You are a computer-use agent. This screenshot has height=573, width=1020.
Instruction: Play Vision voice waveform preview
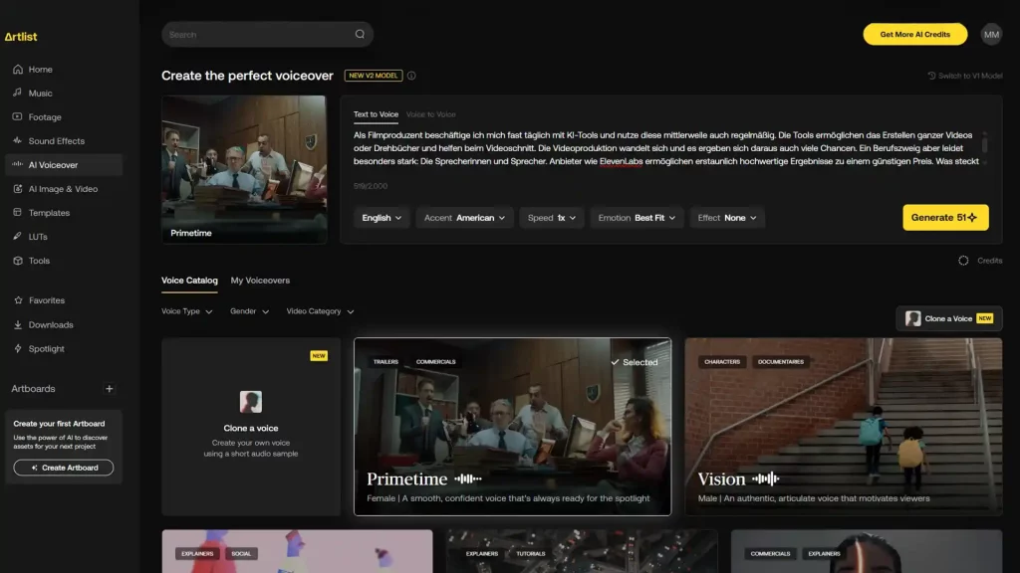coord(765,479)
